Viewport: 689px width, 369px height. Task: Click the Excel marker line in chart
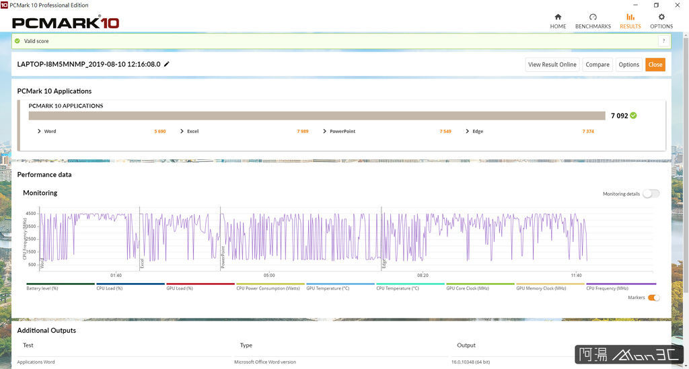[x=140, y=239]
